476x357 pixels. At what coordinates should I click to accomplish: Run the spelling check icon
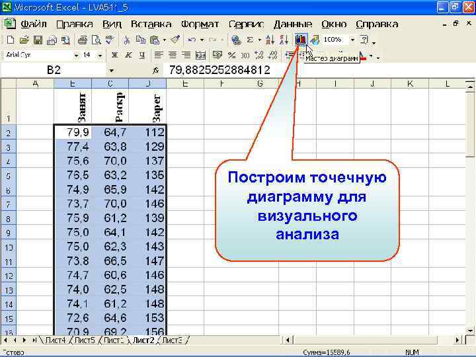[x=110, y=40]
